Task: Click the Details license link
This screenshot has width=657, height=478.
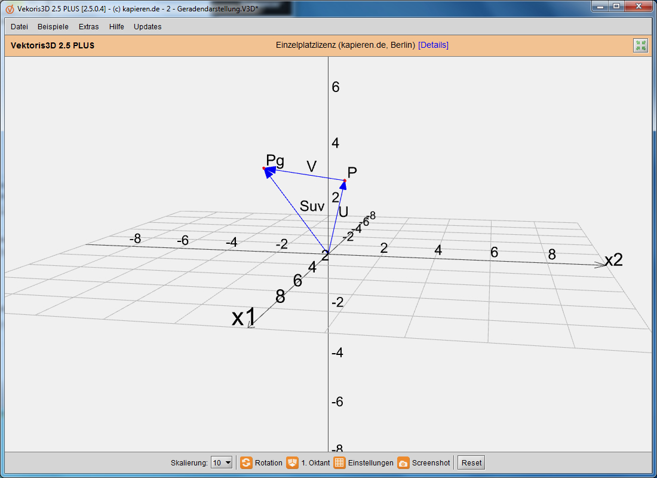Action: coord(433,45)
